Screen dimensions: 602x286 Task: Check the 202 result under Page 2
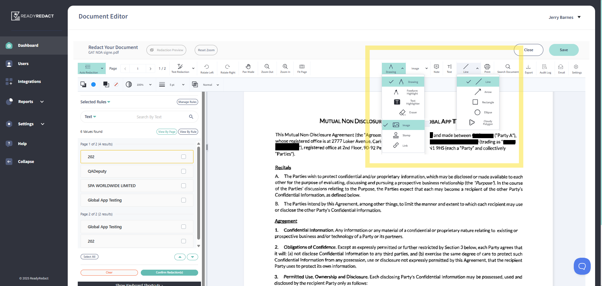pos(183,241)
